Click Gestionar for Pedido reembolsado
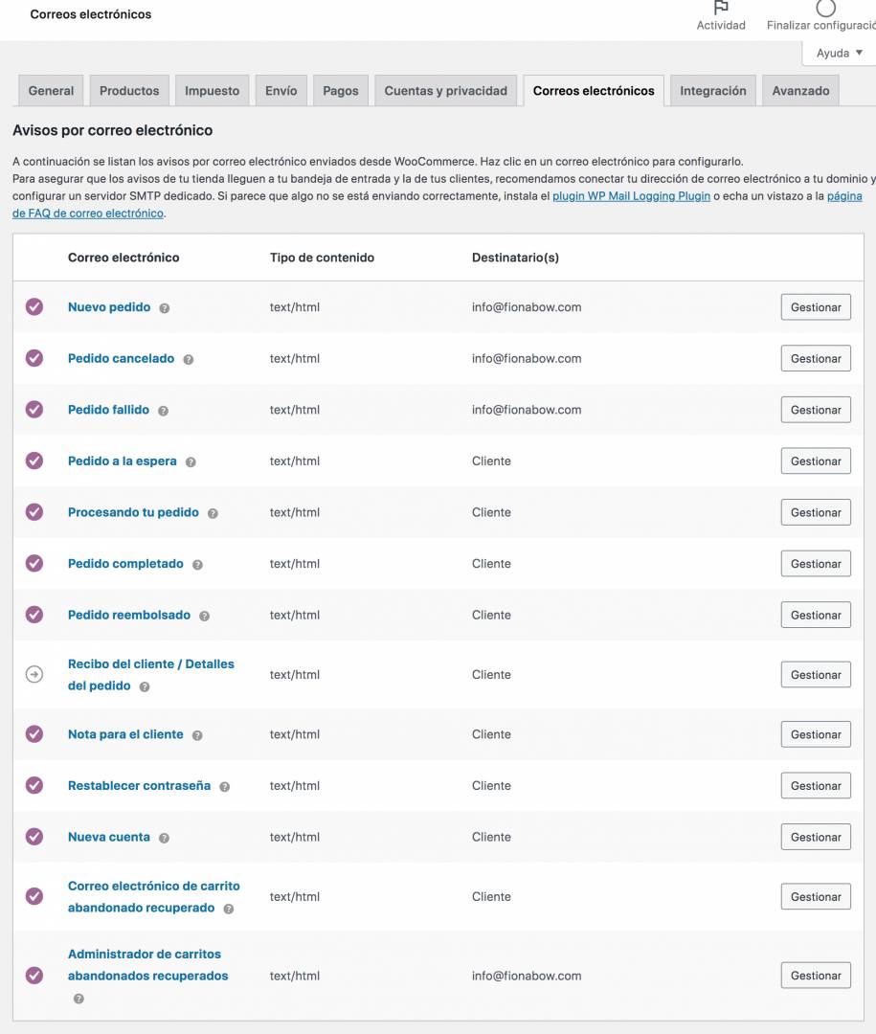This screenshot has width=876, height=1034. 816,615
